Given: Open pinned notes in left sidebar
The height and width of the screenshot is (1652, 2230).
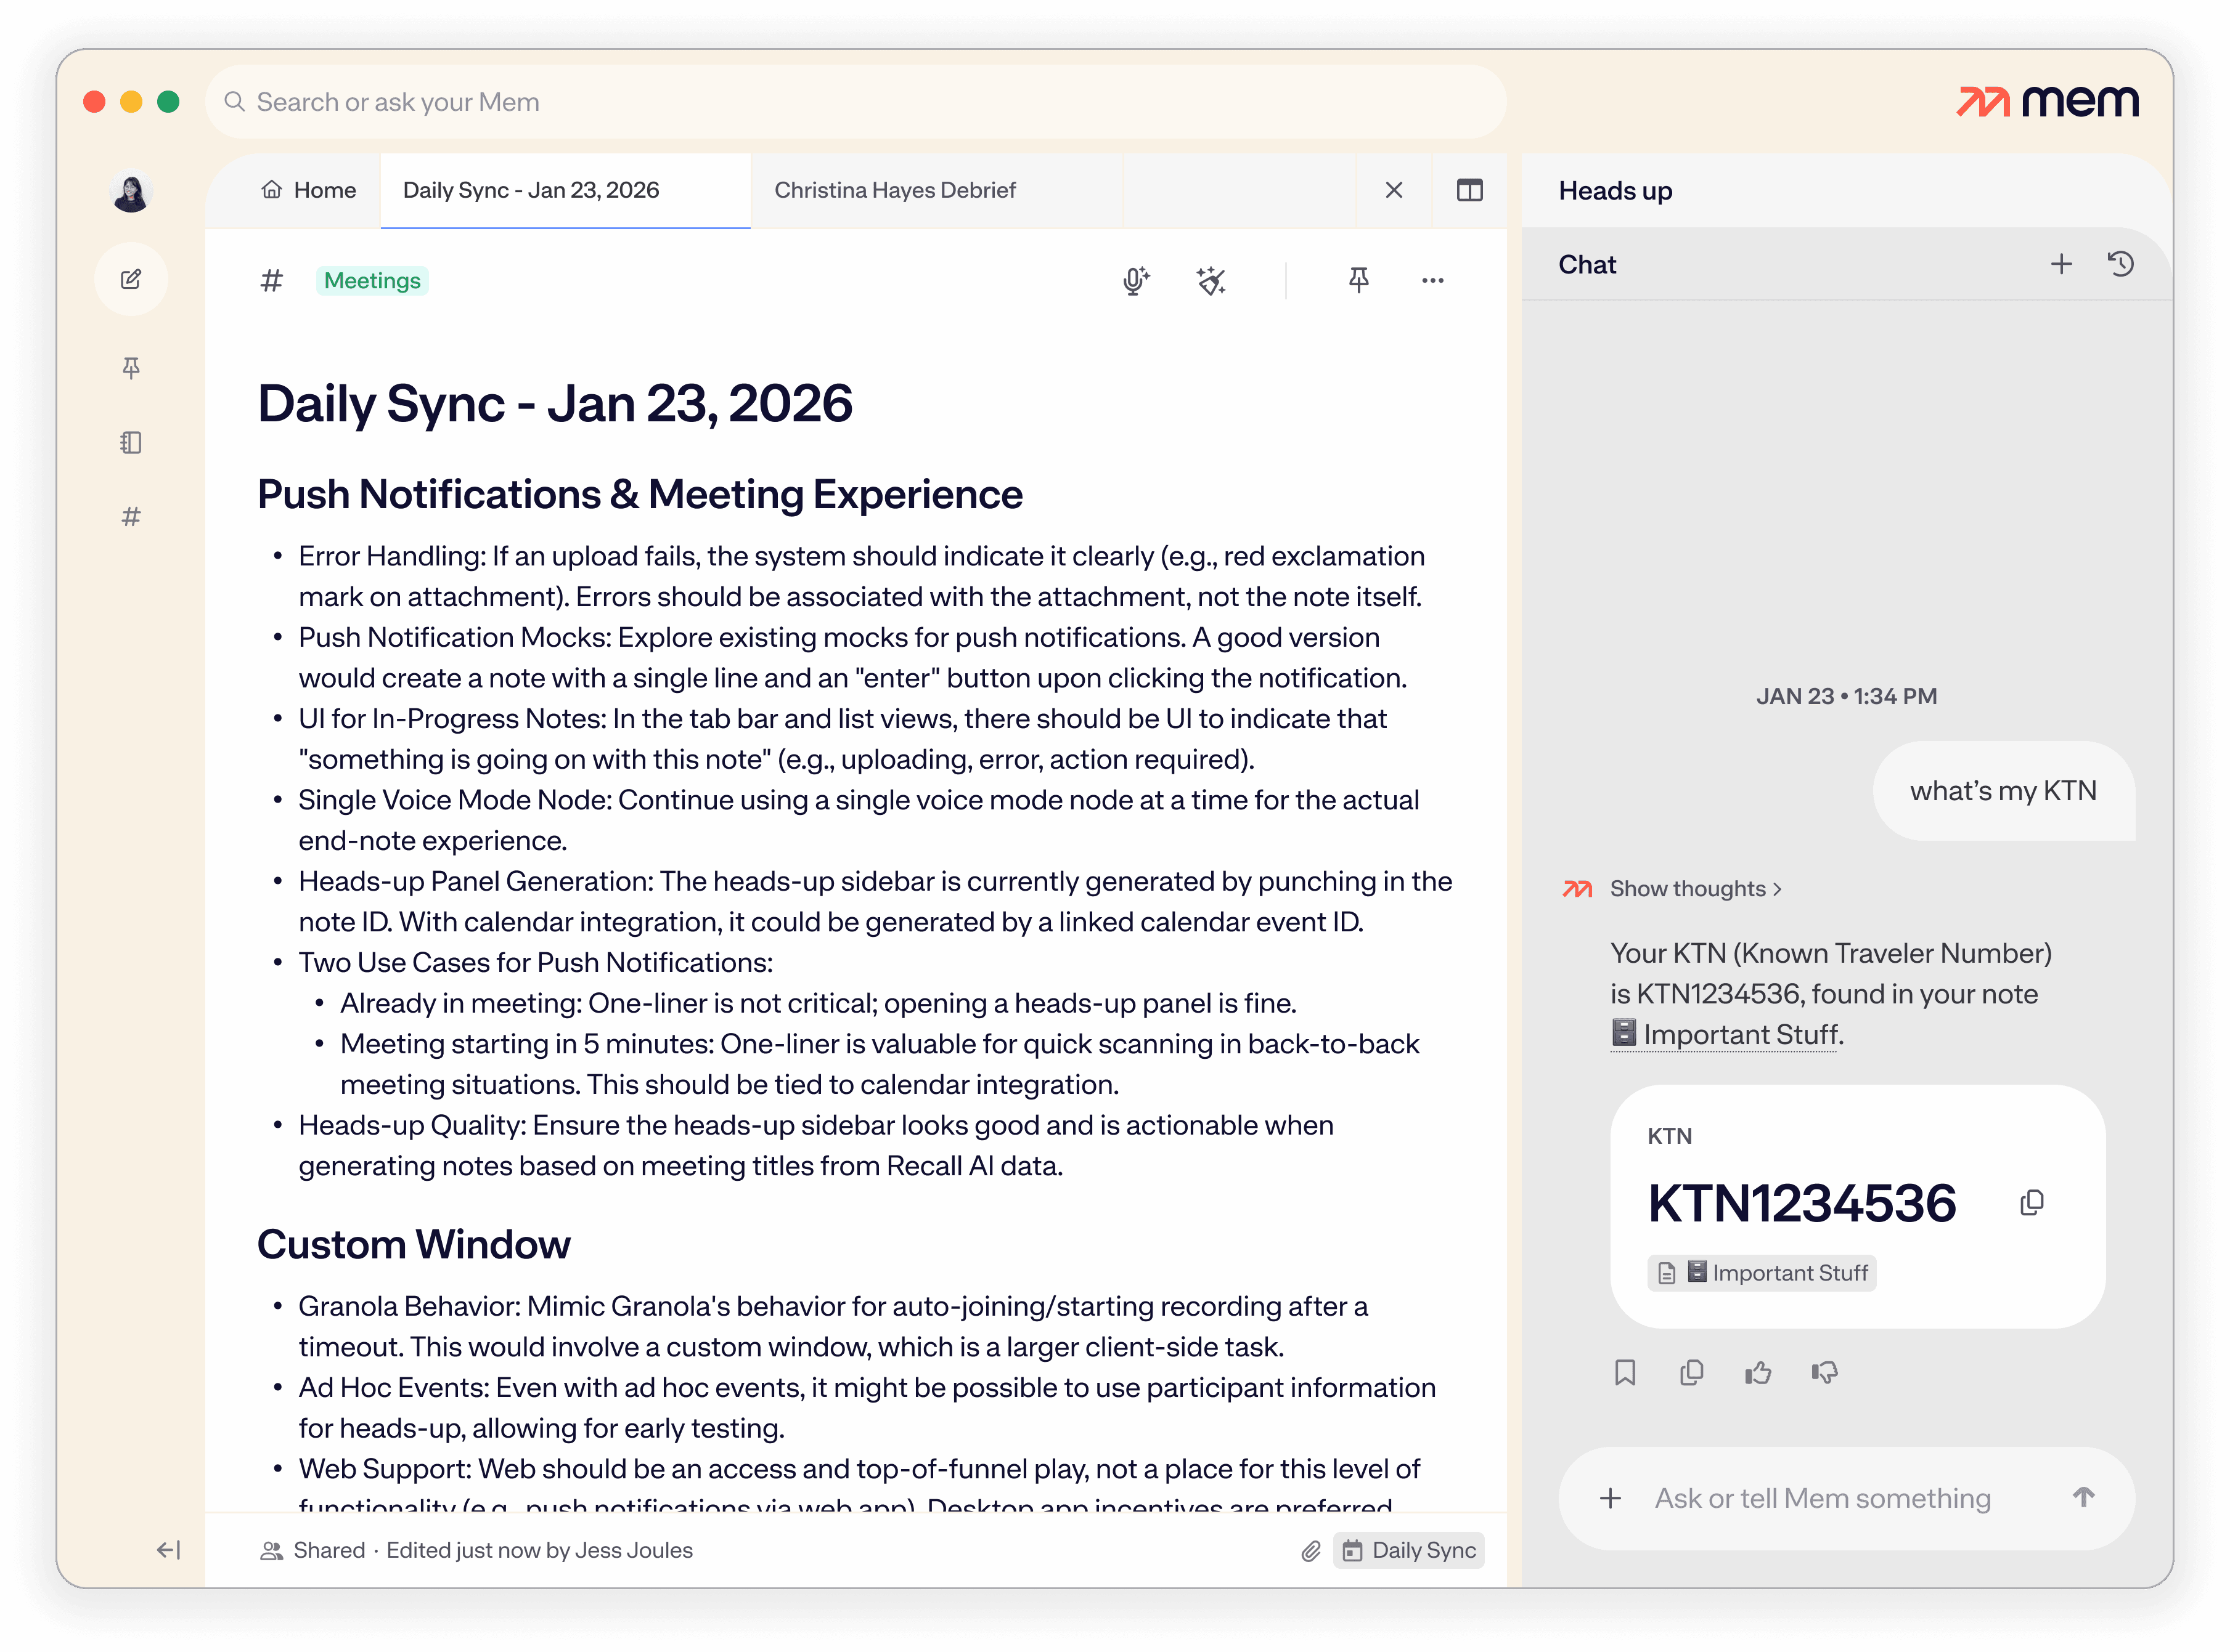Looking at the screenshot, I should (131, 368).
